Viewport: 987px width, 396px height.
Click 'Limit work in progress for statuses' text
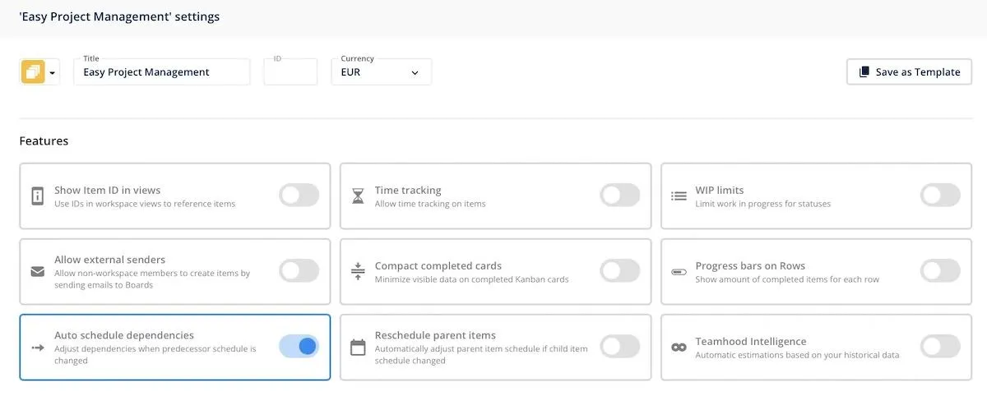coord(763,204)
